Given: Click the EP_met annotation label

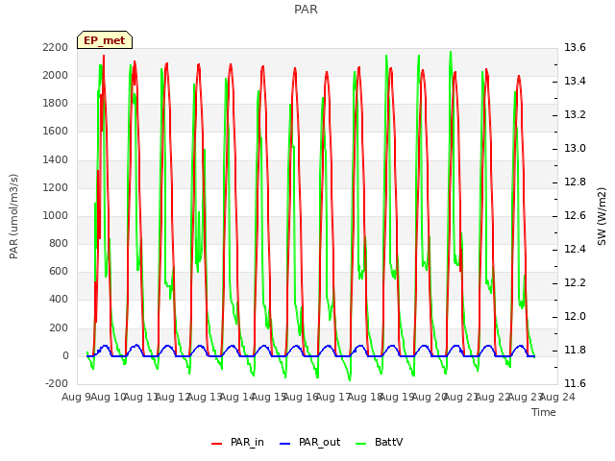Looking at the screenshot, I should [105, 40].
